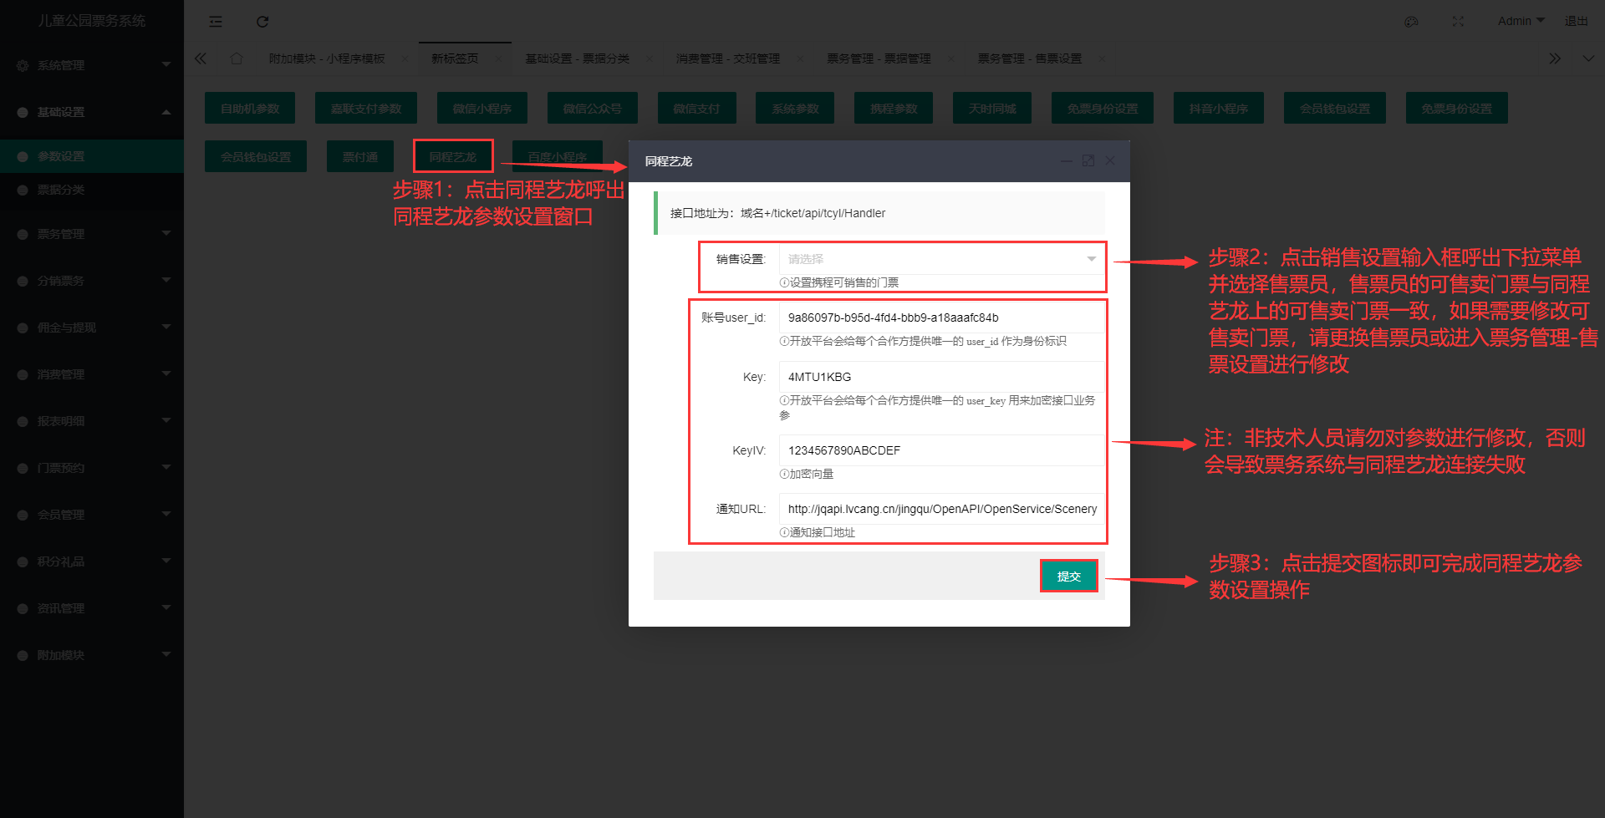Screen dimensions: 1605x818
Task: Select 参数设置 in the sidebar
Action: pos(92,156)
